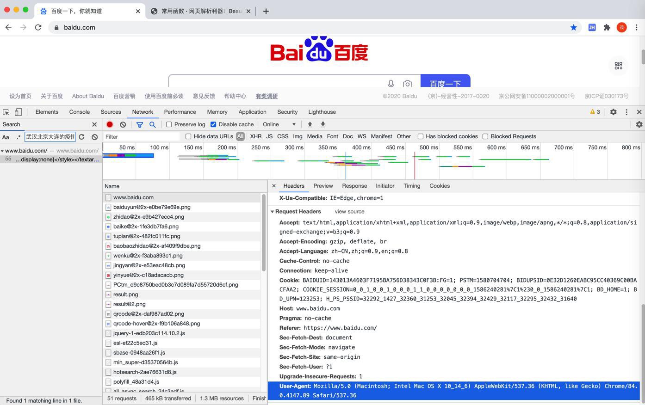Click the camera image search icon
Image resolution: width=645 pixels, height=405 pixels.
(x=407, y=84)
